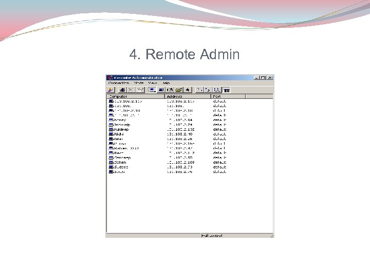Minimize the Remote Administrator window
This screenshot has width=370, height=278.
pyautogui.click(x=257, y=78)
